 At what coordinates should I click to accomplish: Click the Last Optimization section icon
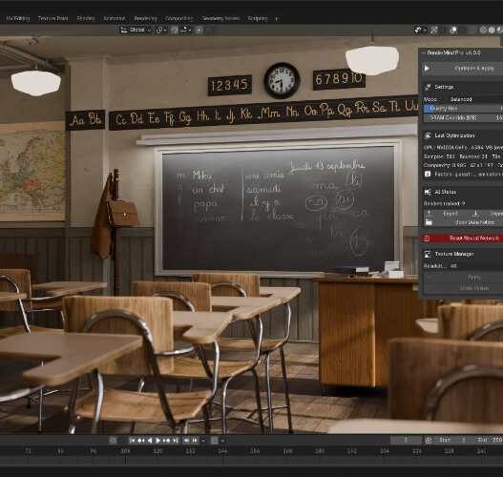[428, 135]
